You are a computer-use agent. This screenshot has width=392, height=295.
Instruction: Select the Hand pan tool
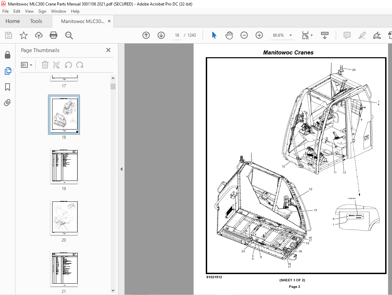[x=229, y=35]
